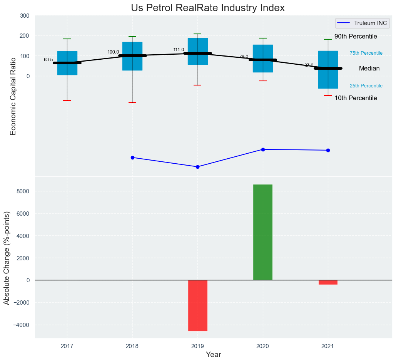The height and width of the screenshot is (362, 396).
Task: Click the small red 2021 change bar
Action: [x=328, y=282]
